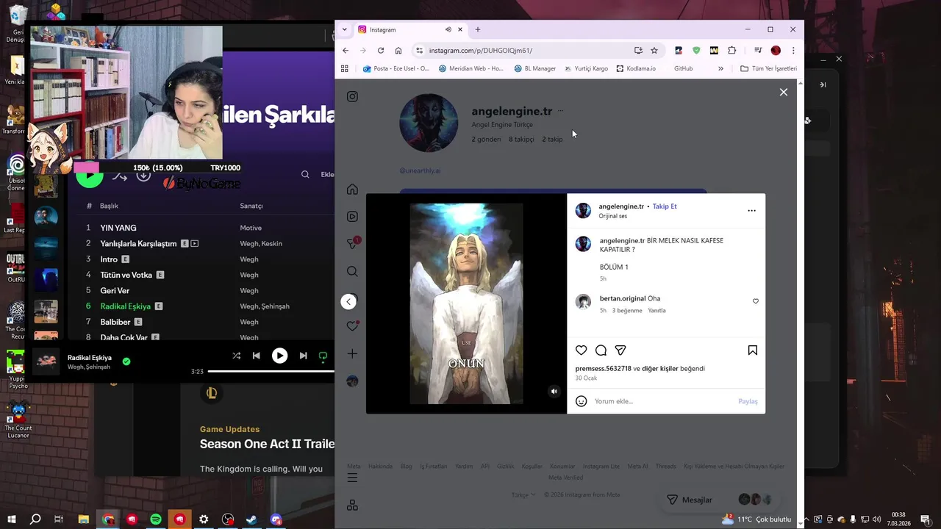Go back in the Chrome browser
This screenshot has height=529, width=941.
click(x=346, y=50)
